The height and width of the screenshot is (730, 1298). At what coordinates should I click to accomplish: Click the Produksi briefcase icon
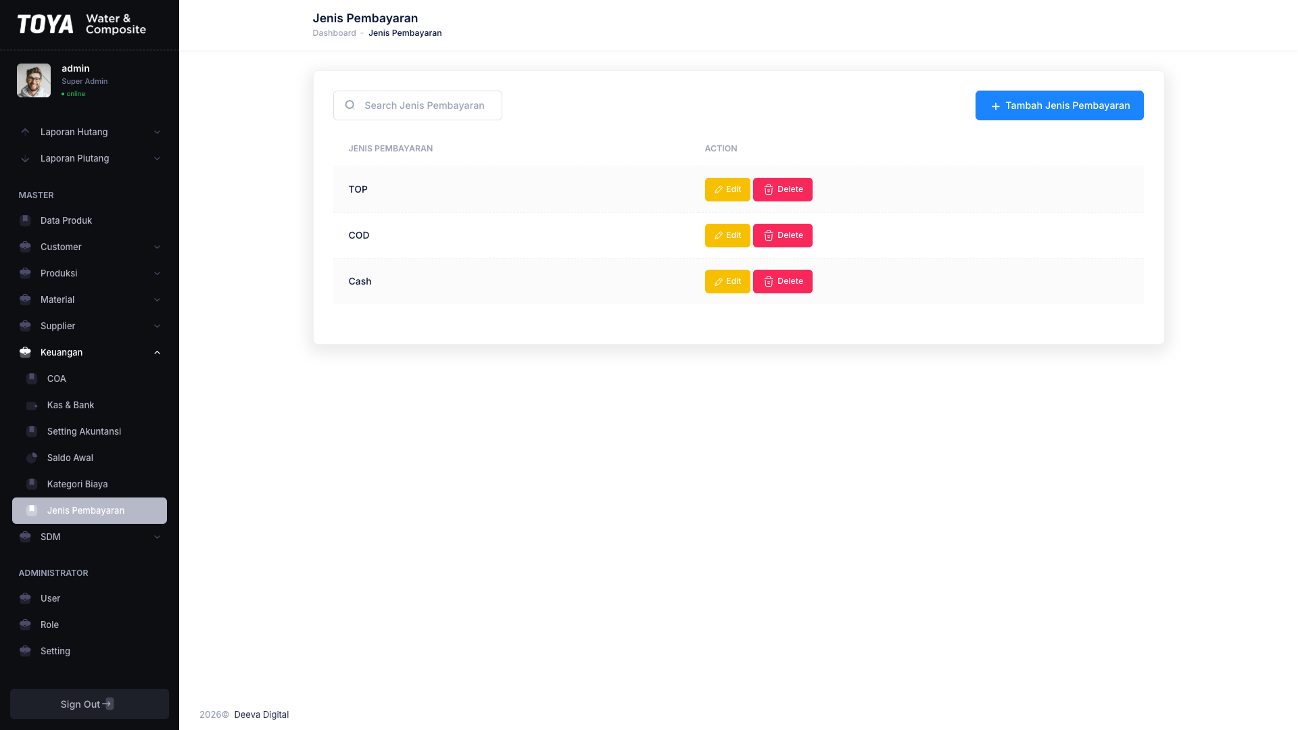coord(25,273)
